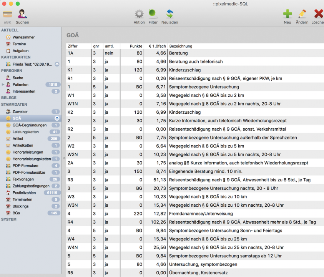The width and height of the screenshot is (324, 277).
Task: Click the AKTUELL section header
Action: [10, 30]
